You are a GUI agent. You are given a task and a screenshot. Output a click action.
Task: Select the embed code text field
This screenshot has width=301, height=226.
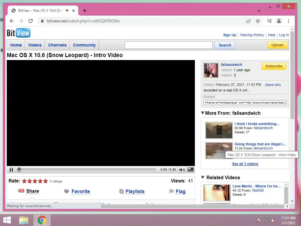coord(245,103)
